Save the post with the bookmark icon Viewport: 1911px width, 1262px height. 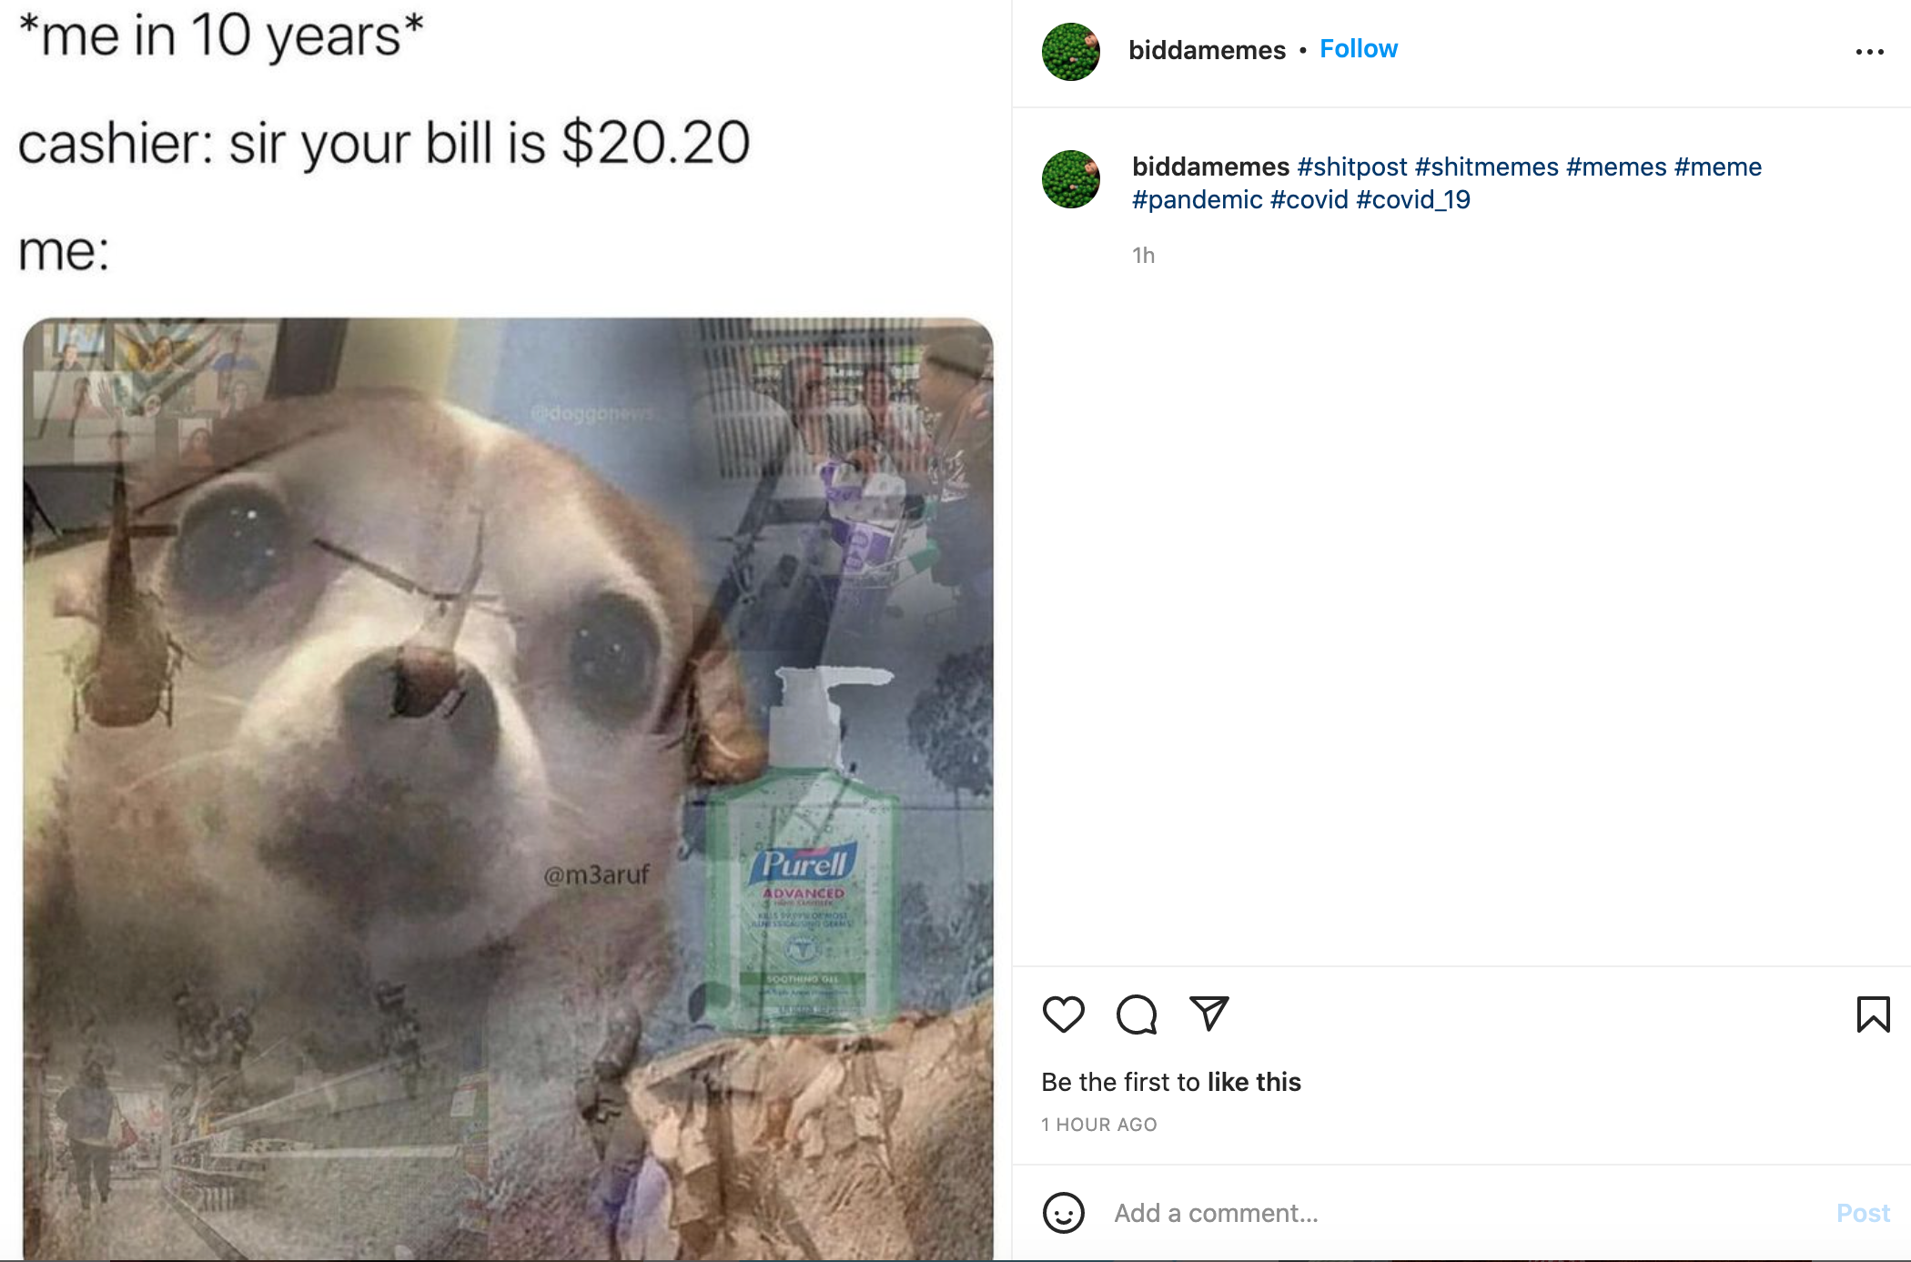[x=1873, y=1014]
